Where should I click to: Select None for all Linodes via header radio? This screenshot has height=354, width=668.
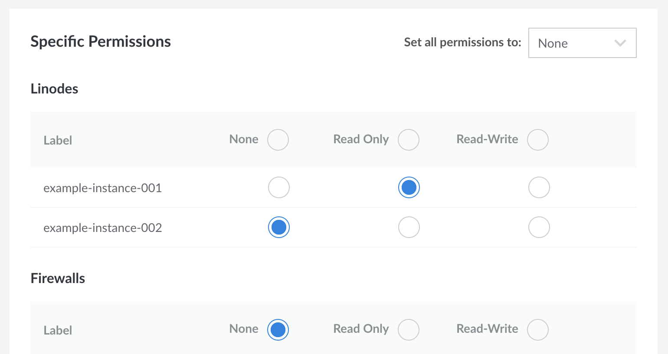[278, 139]
